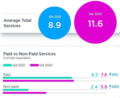This screenshot has width=120, height=98.
Task: Click the 8.9 value
Action: pyautogui.click(x=55, y=25)
